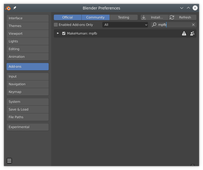Click the small up-chevron at bottom right
Viewport: 203px width, 170px height.
point(193,165)
